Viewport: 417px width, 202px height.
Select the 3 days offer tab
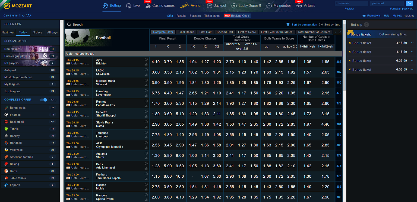[x=37, y=32]
